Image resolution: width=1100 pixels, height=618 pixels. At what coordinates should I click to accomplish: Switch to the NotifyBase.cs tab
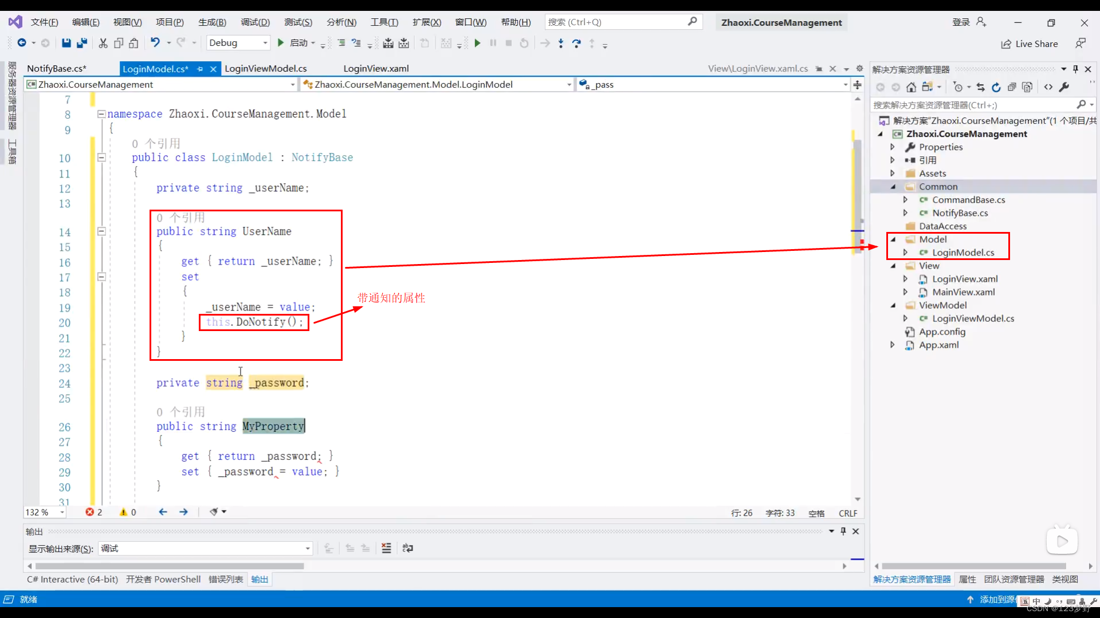tap(57, 69)
